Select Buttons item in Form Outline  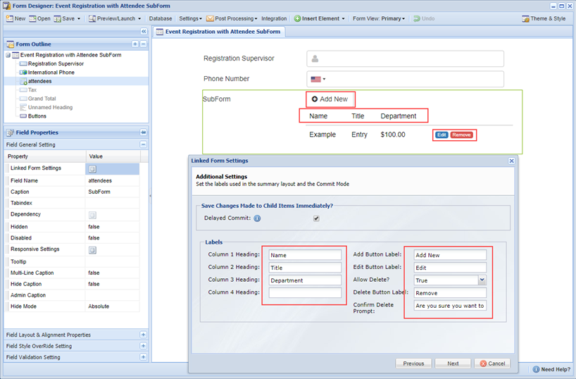tap(37, 116)
